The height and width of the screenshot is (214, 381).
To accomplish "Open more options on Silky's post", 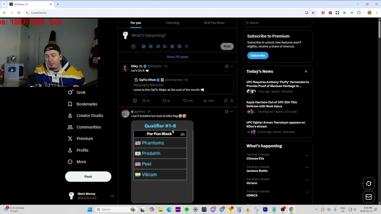I will 232,66.
